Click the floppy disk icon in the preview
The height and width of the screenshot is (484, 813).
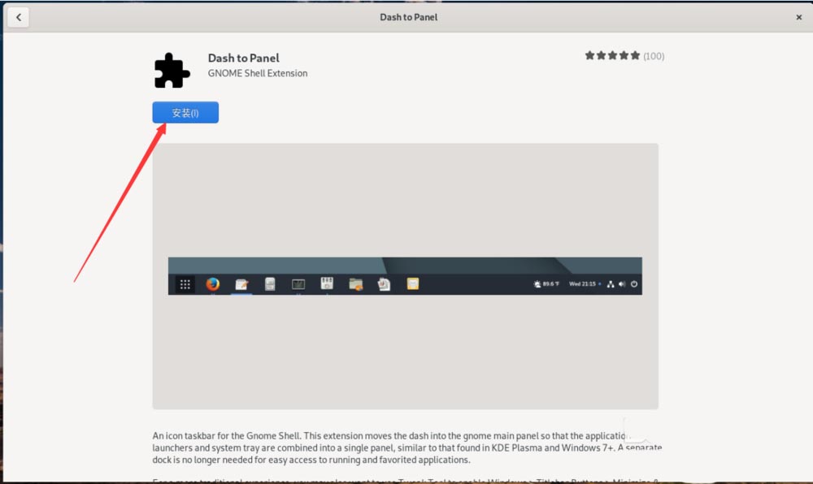point(327,284)
